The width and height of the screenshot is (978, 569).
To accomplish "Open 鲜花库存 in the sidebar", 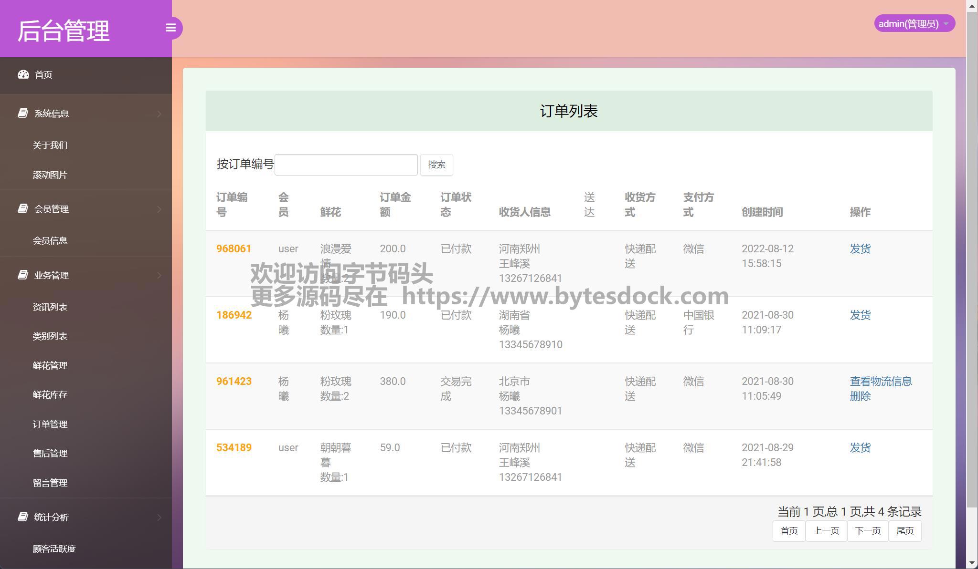I will (x=50, y=394).
